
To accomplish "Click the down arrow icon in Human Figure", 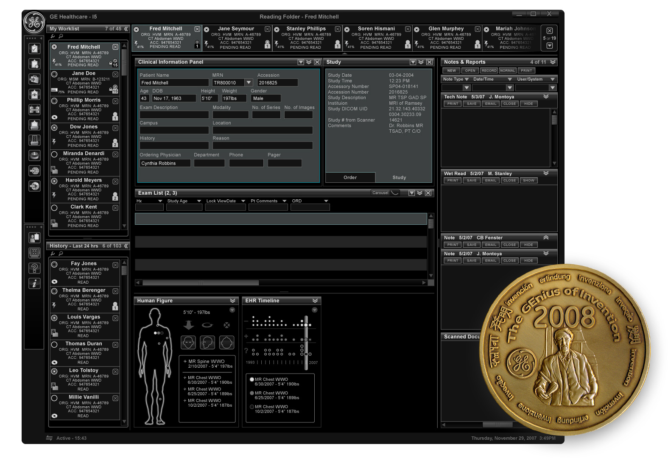I will (189, 325).
